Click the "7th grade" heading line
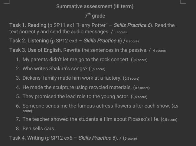The image size is (196, 146). tap(95, 15)
